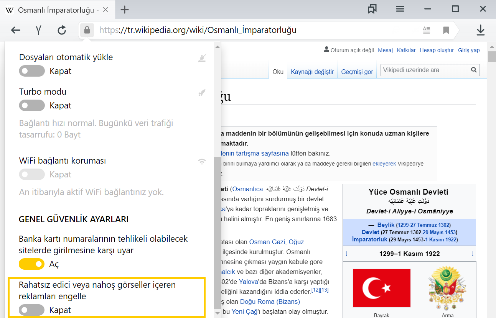The image size is (496, 318).
Task: Click the Oğuz link
Action: coord(296,242)
